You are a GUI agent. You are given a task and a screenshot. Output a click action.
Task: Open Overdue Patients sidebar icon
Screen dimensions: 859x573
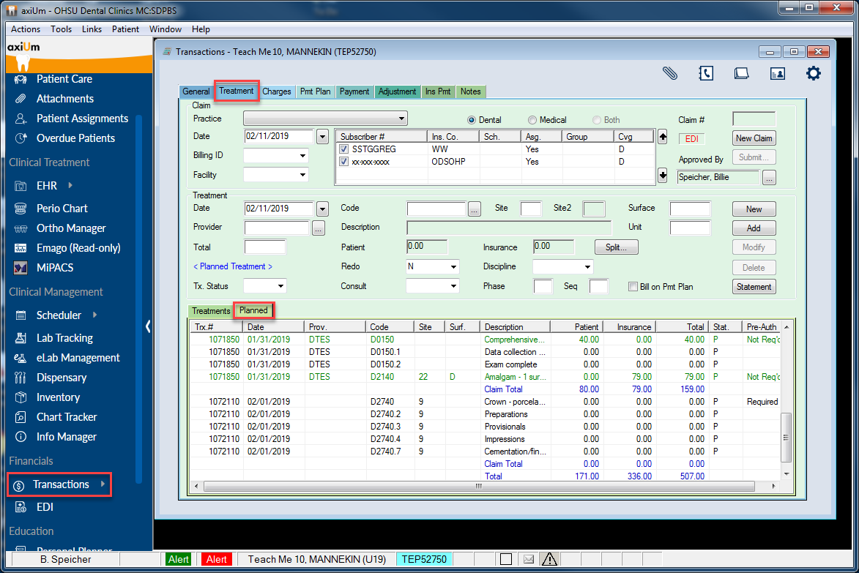pos(21,138)
